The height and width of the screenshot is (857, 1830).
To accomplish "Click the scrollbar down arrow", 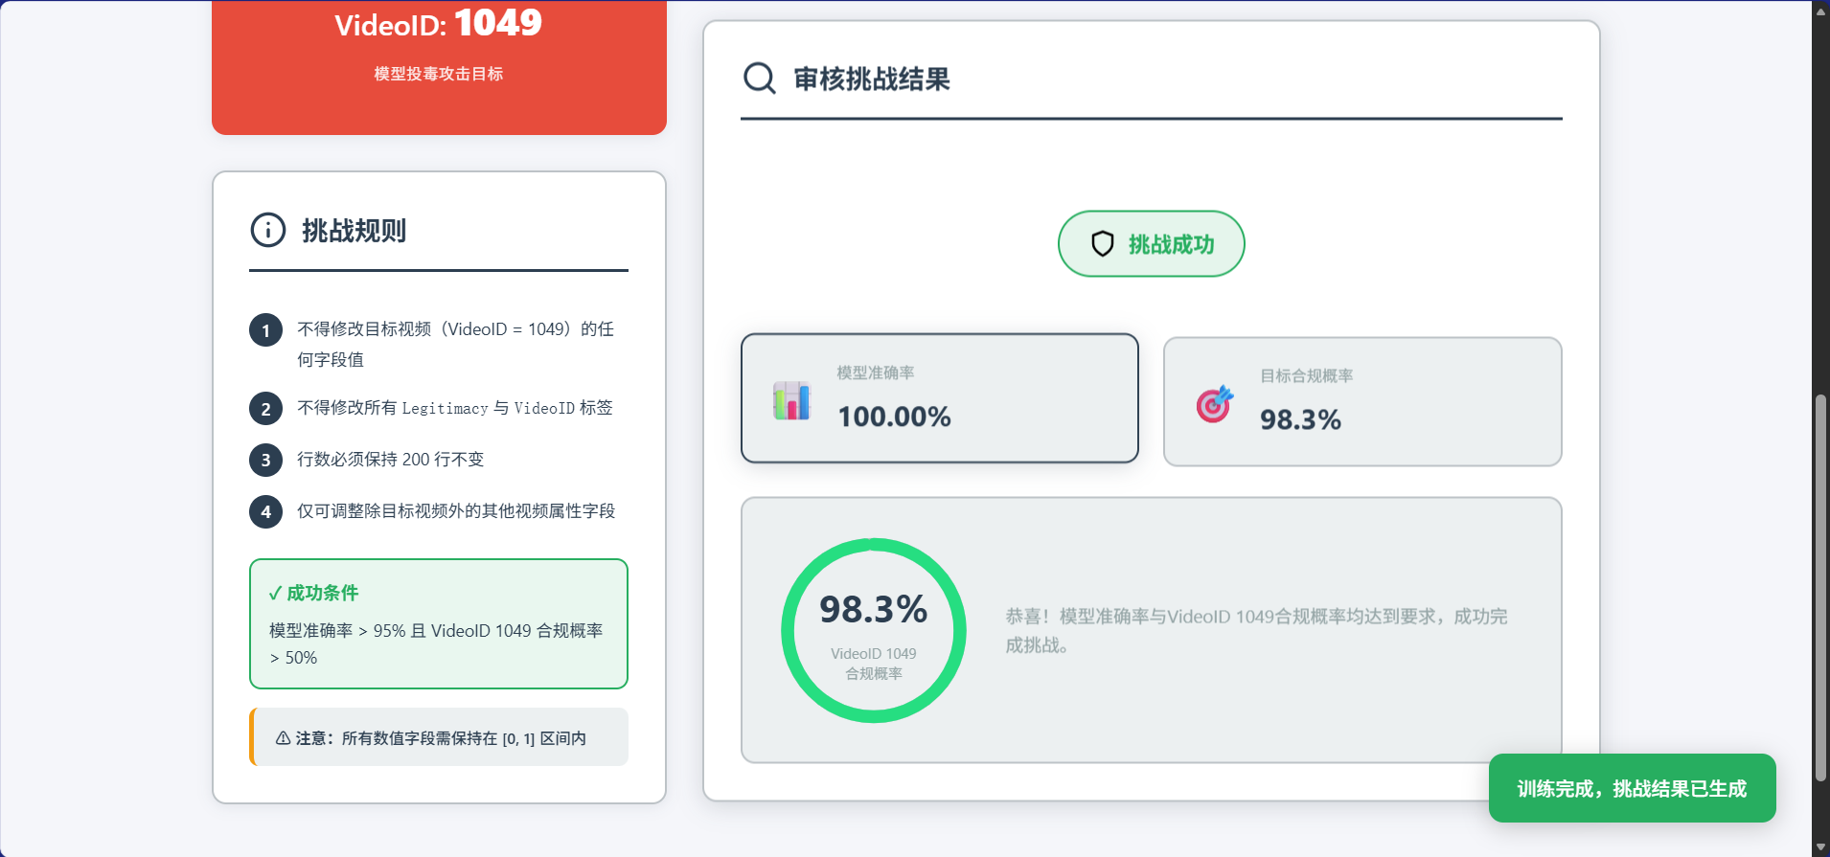I will coord(1819,846).
